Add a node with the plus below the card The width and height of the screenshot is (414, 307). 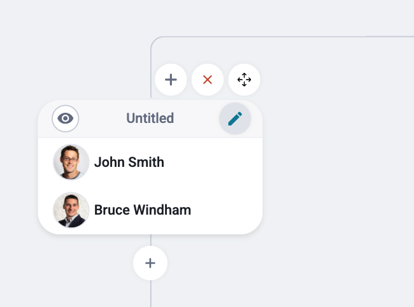[150, 263]
